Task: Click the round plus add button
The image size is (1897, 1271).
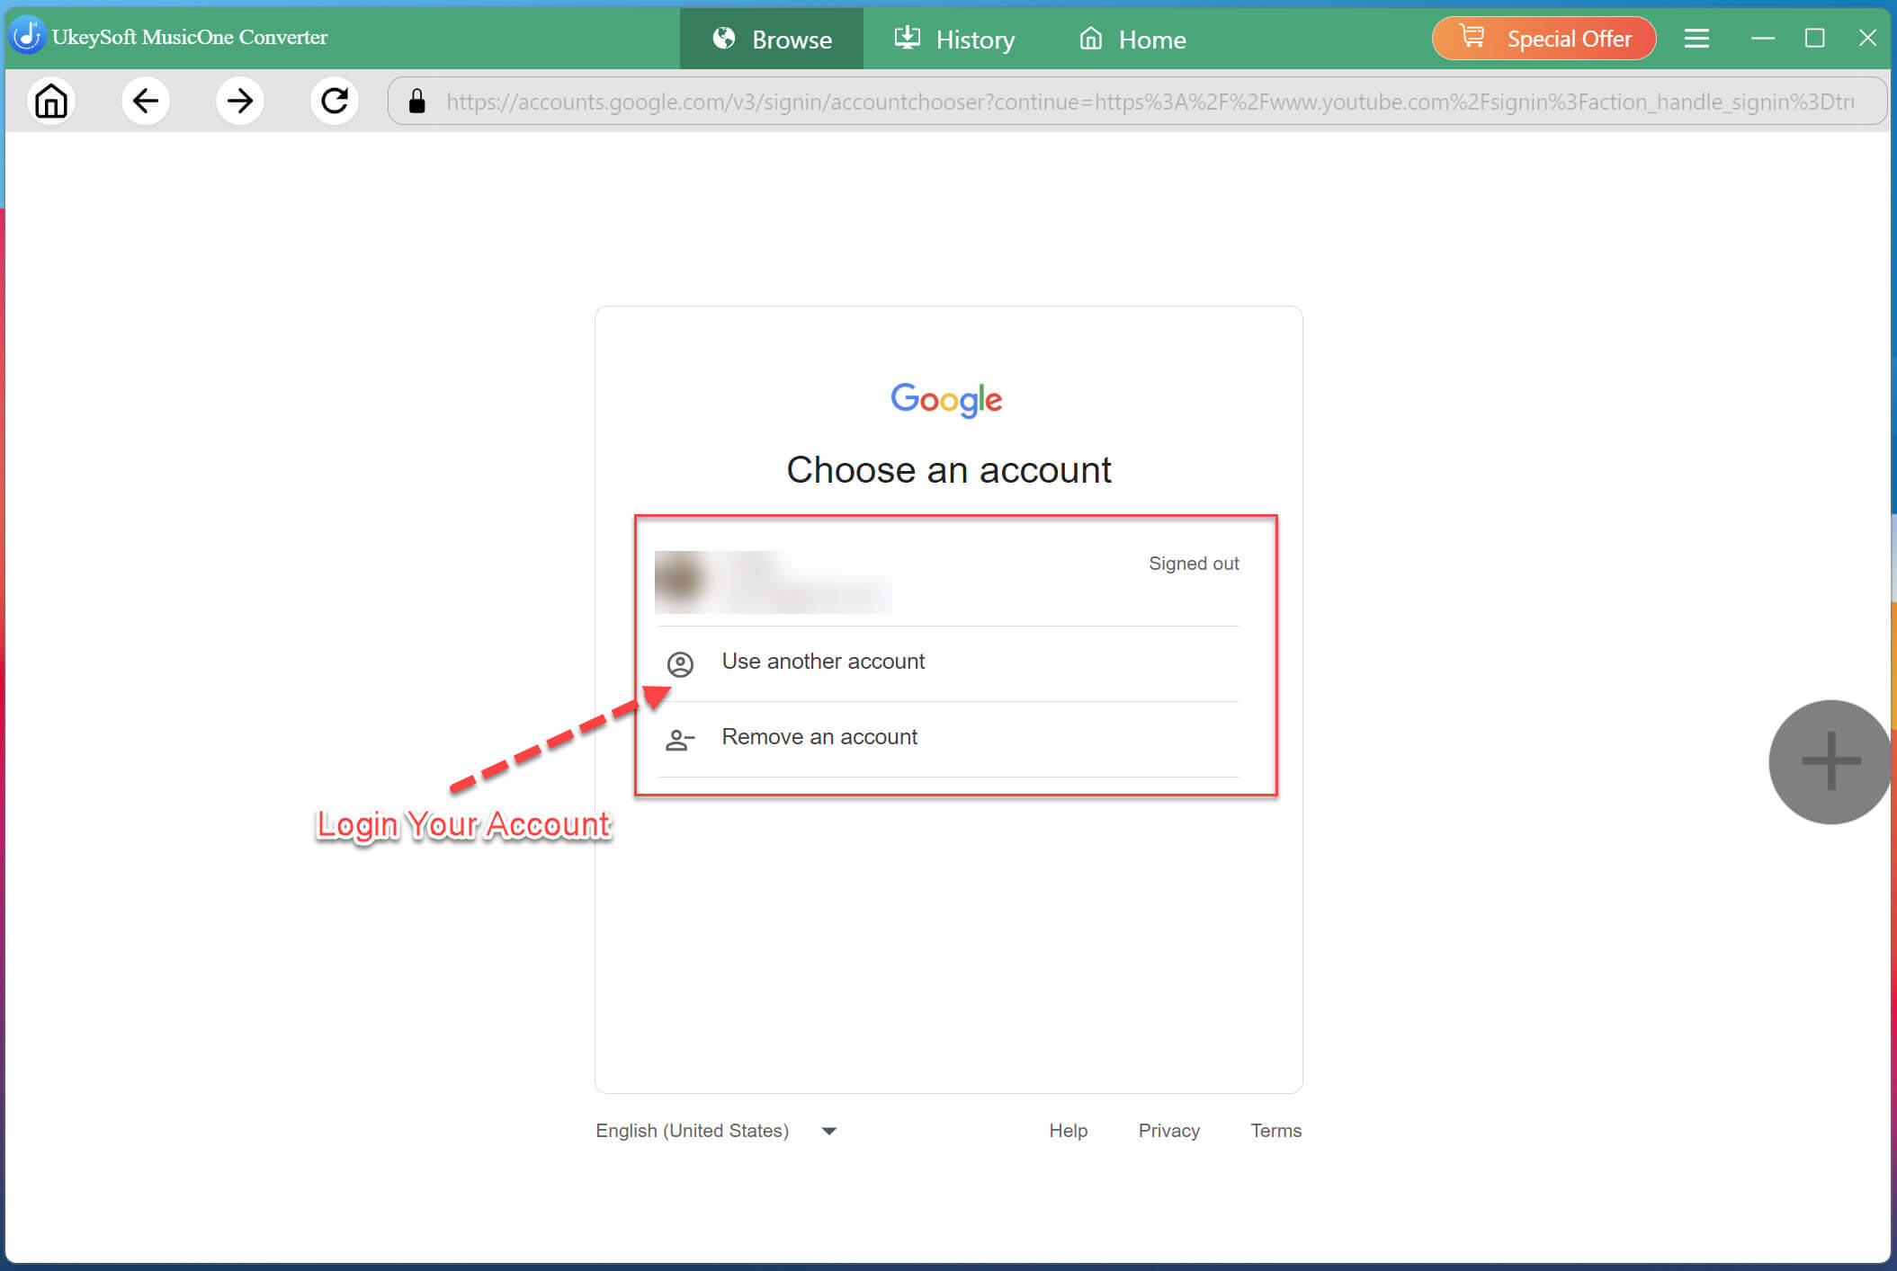Action: pyautogui.click(x=1830, y=761)
